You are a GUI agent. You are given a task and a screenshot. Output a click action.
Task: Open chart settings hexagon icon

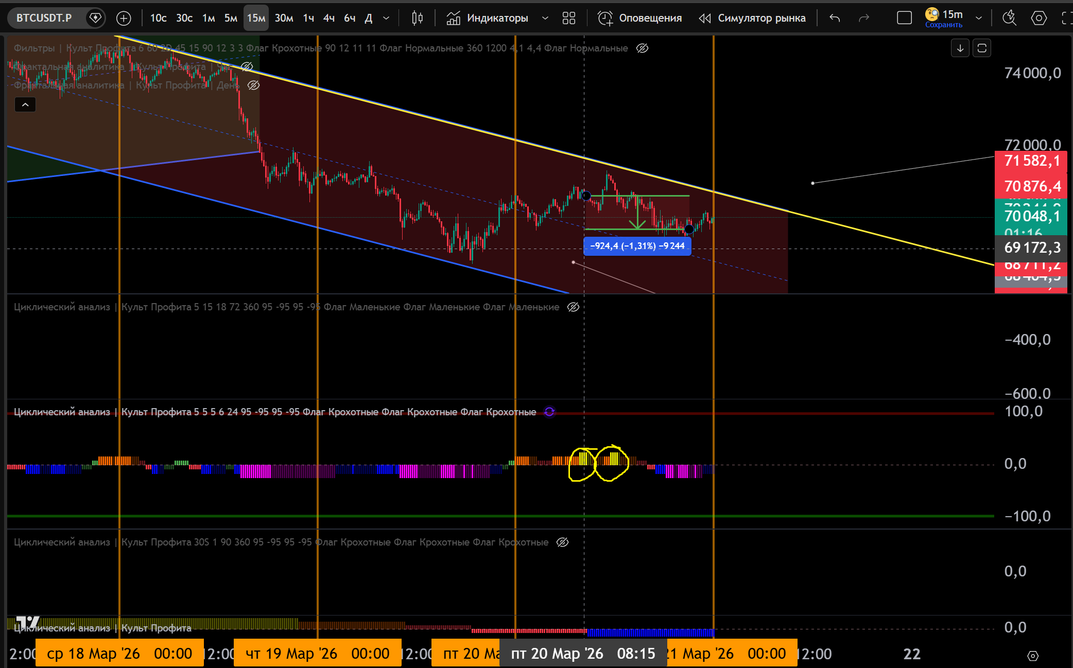point(1039,19)
